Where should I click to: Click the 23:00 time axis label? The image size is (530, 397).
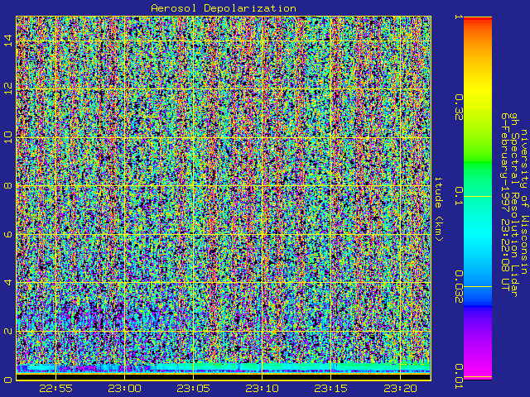pyautogui.click(x=125, y=389)
